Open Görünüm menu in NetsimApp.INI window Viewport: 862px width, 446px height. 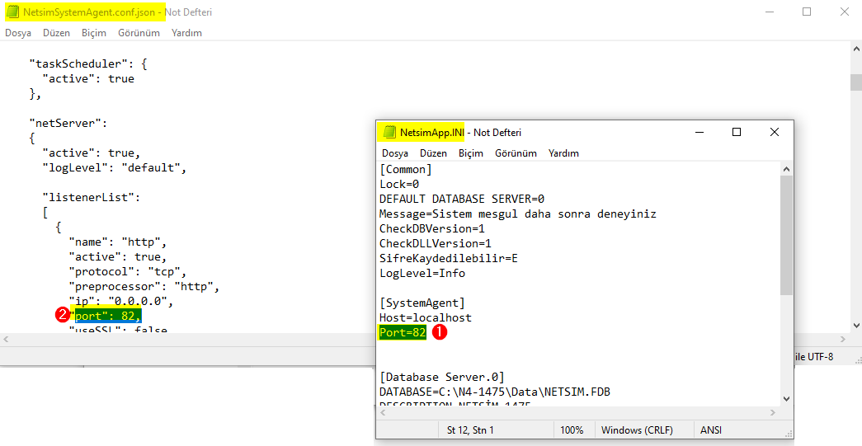(x=516, y=153)
